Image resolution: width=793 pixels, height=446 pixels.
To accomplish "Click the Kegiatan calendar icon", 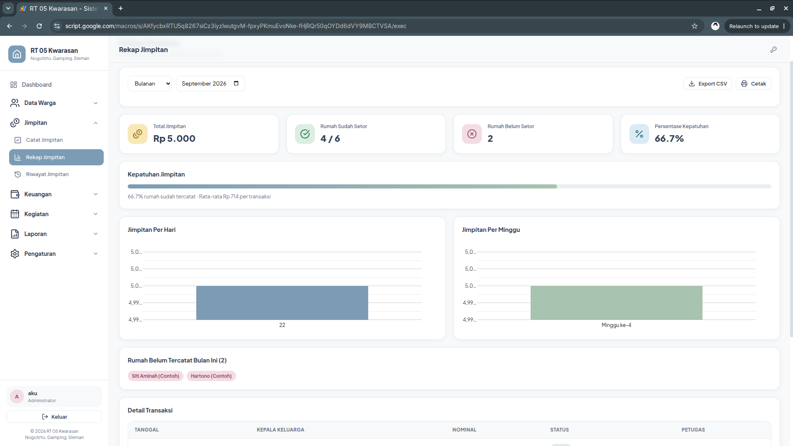I will point(15,214).
